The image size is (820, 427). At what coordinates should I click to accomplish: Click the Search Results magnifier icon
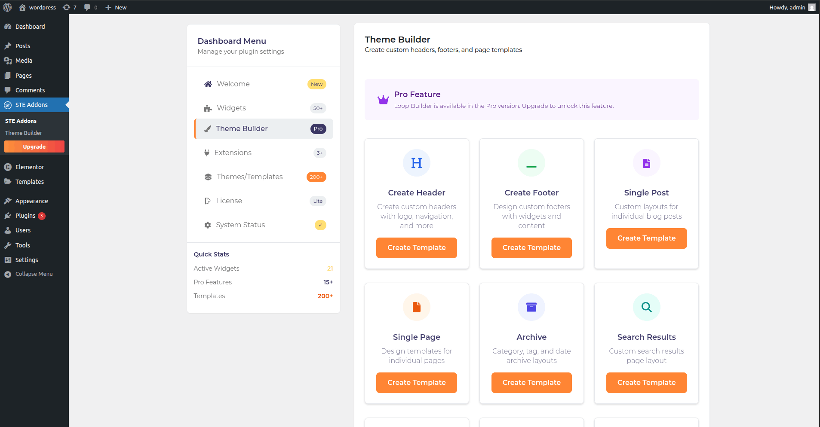(646, 307)
